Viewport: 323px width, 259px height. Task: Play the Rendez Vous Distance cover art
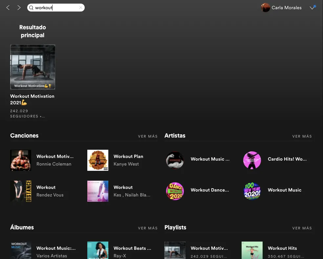click(21, 191)
